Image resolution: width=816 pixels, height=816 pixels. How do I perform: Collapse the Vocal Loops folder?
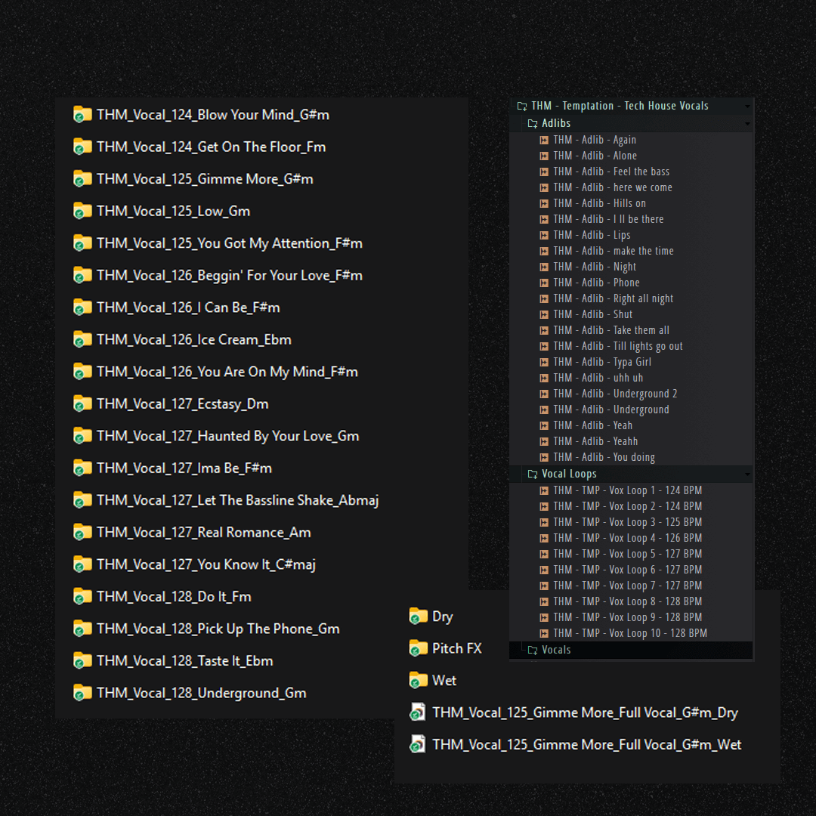(x=532, y=474)
